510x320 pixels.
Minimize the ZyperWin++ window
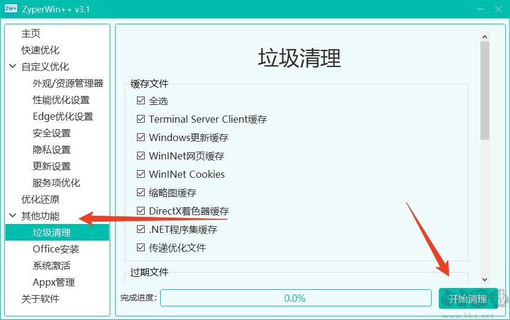pyautogui.click(x=480, y=9)
